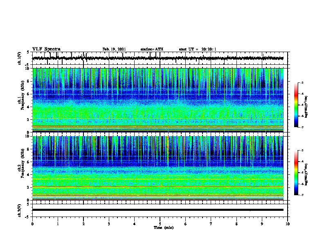Image resolution: width=324 pixels, height=251 pixels.
Task: Click the flat black ch.3 voltage trace
Action: coord(158,210)
